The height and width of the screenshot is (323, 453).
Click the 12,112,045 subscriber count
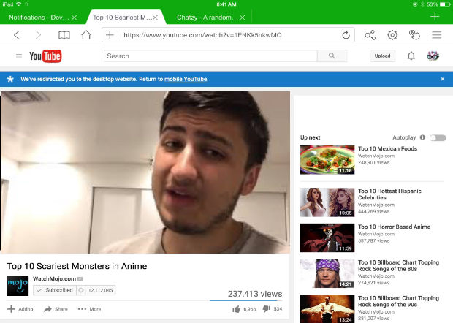click(100, 290)
